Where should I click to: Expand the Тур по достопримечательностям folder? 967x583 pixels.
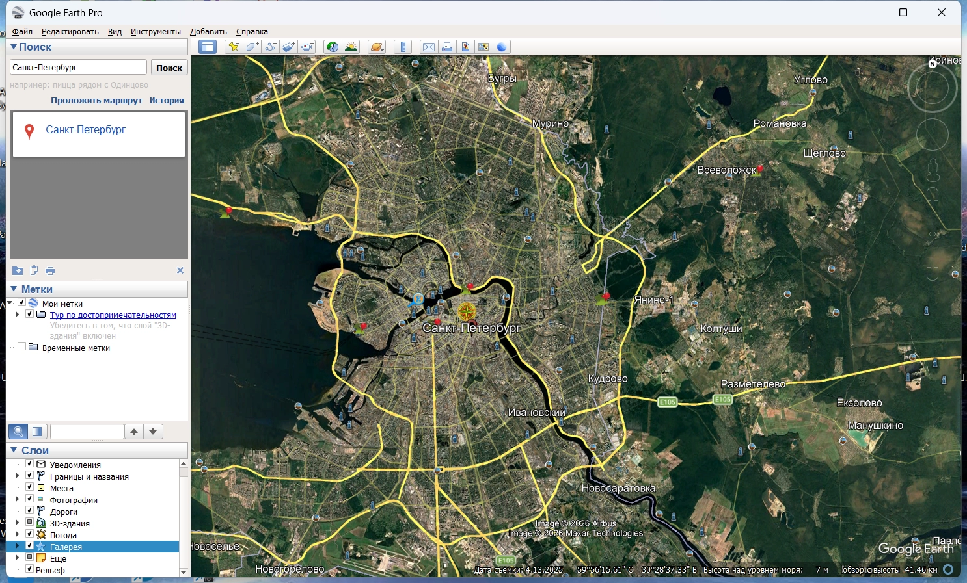(x=18, y=315)
